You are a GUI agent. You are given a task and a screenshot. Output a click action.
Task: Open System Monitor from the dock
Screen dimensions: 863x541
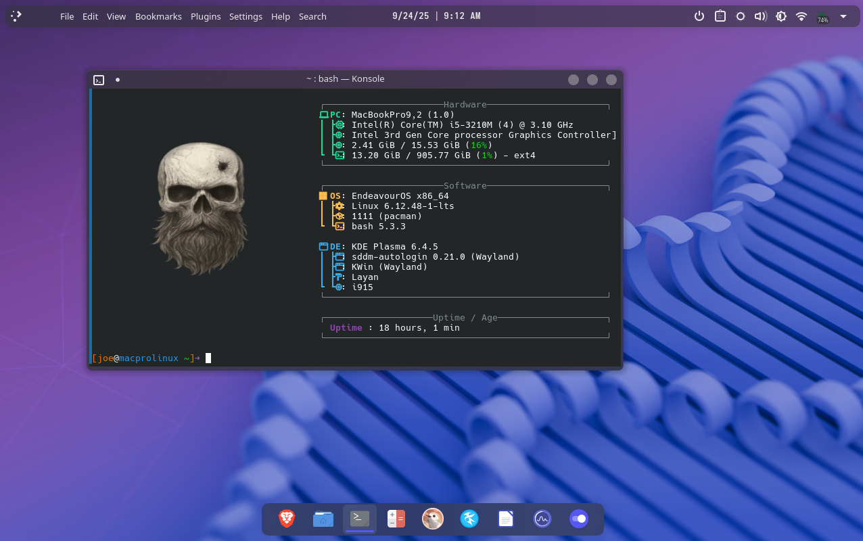pos(542,519)
